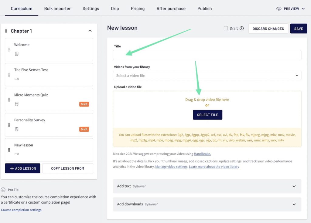Click the drag handle beside Chapter 1
Screen dimensions: 311x223
[x=6, y=31]
